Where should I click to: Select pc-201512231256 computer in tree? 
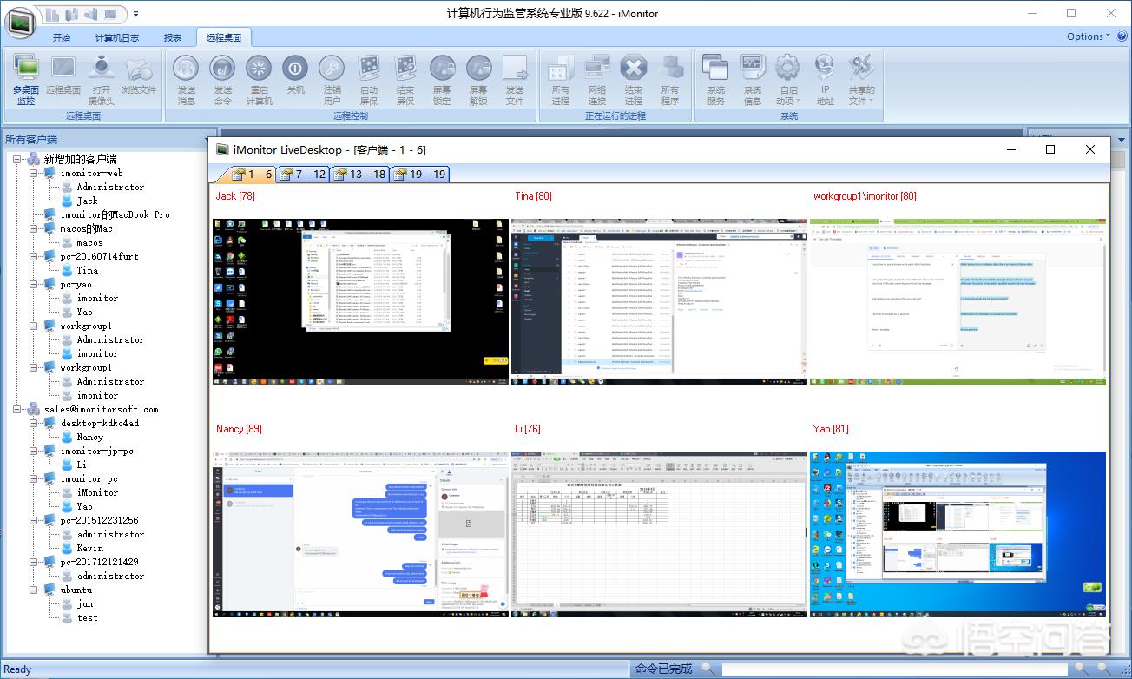tap(99, 520)
